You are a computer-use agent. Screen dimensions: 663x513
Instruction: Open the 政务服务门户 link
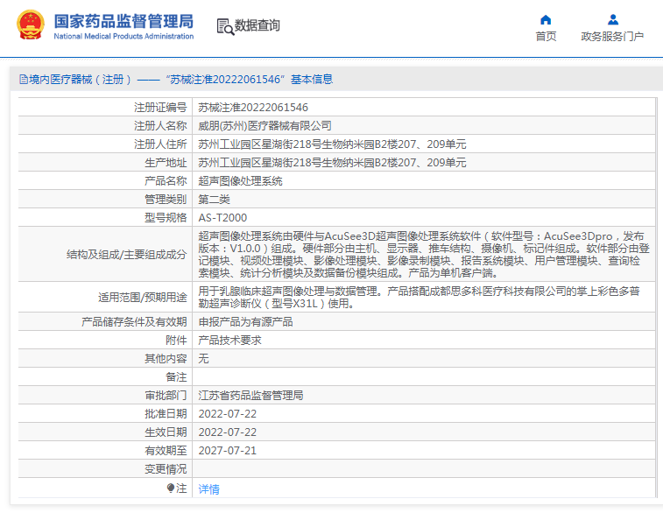tap(612, 37)
